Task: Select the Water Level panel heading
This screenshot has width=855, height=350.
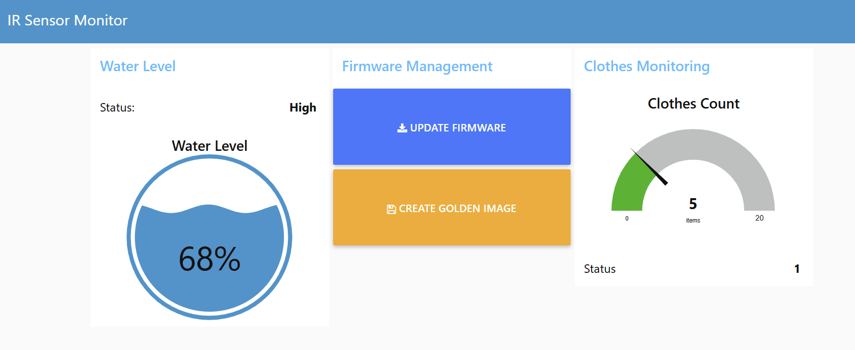Action: (137, 66)
